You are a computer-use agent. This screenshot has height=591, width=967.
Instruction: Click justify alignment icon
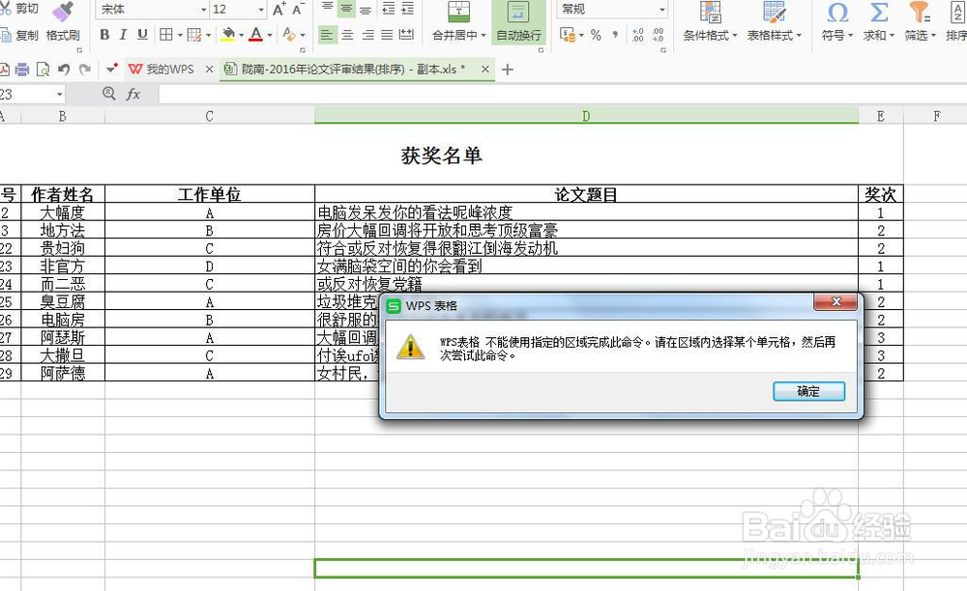click(387, 35)
